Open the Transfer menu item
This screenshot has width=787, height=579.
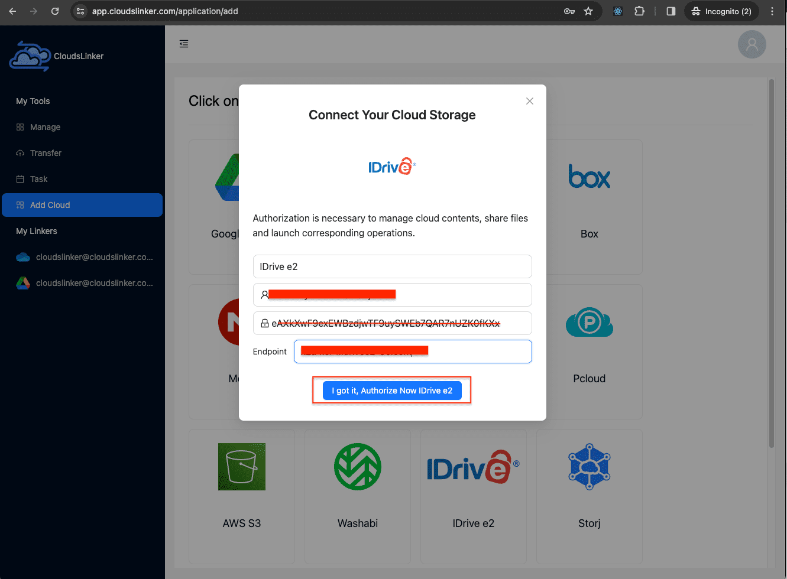click(x=82, y=153)
